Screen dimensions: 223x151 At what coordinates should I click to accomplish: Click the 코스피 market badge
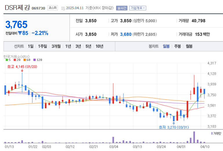click(53, 8)
